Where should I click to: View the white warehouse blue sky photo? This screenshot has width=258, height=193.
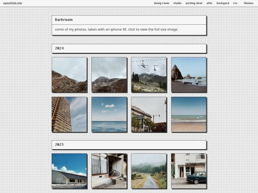69,171
